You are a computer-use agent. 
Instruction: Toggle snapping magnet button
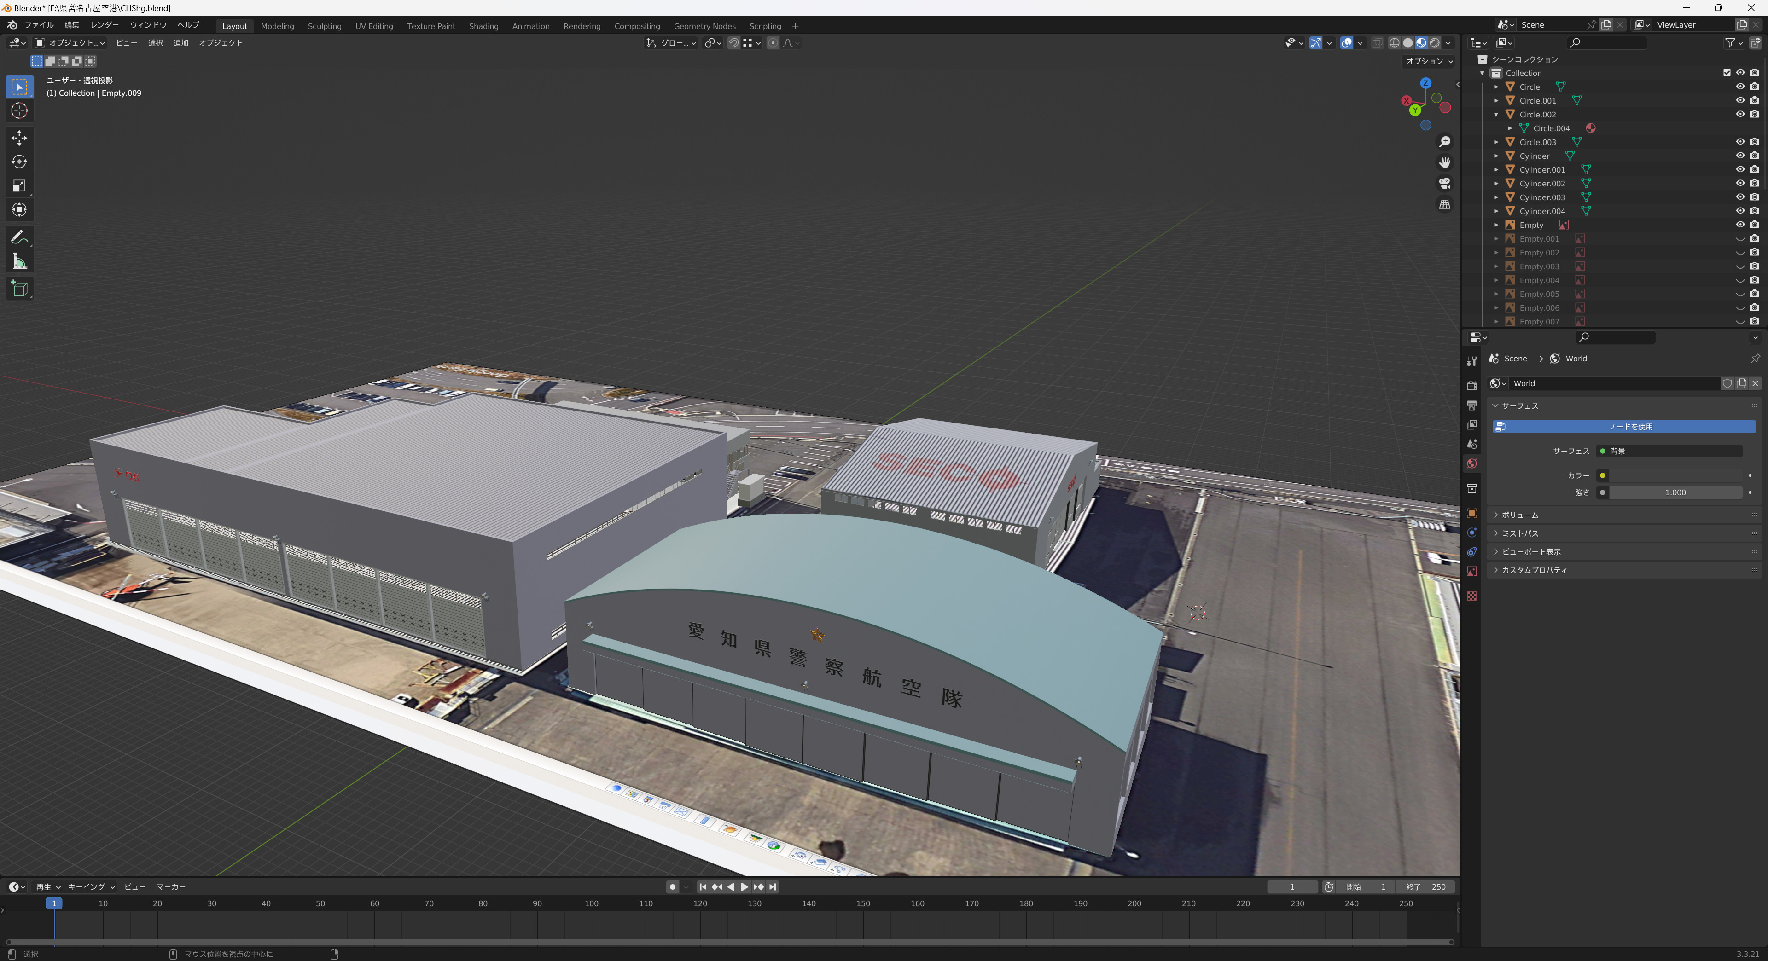pyautogui.click(x=734, y=42)
